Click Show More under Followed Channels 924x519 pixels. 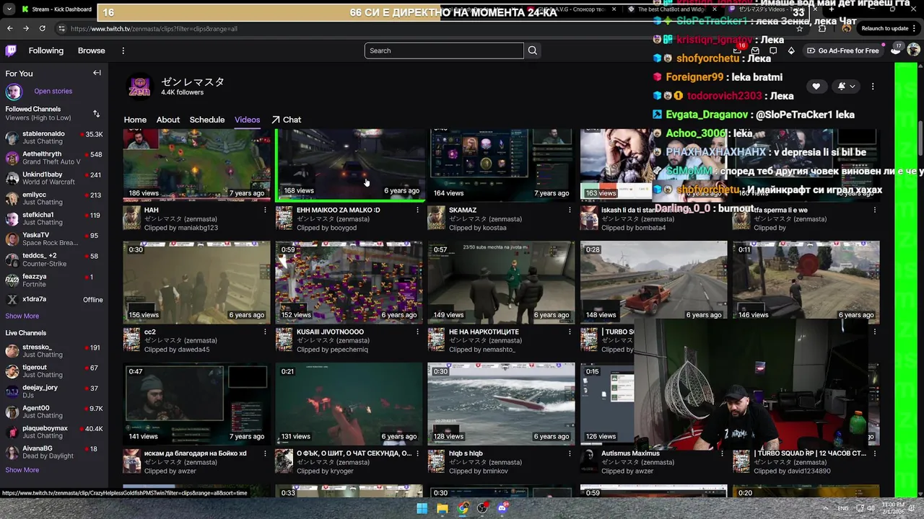click(x=22, y=316)
